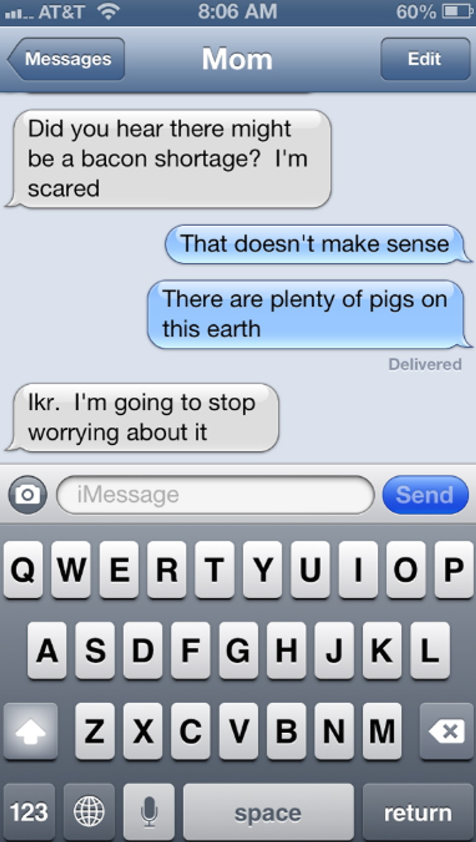
Task: Tap the battery indicator icon
Action: tap(457, 11)
